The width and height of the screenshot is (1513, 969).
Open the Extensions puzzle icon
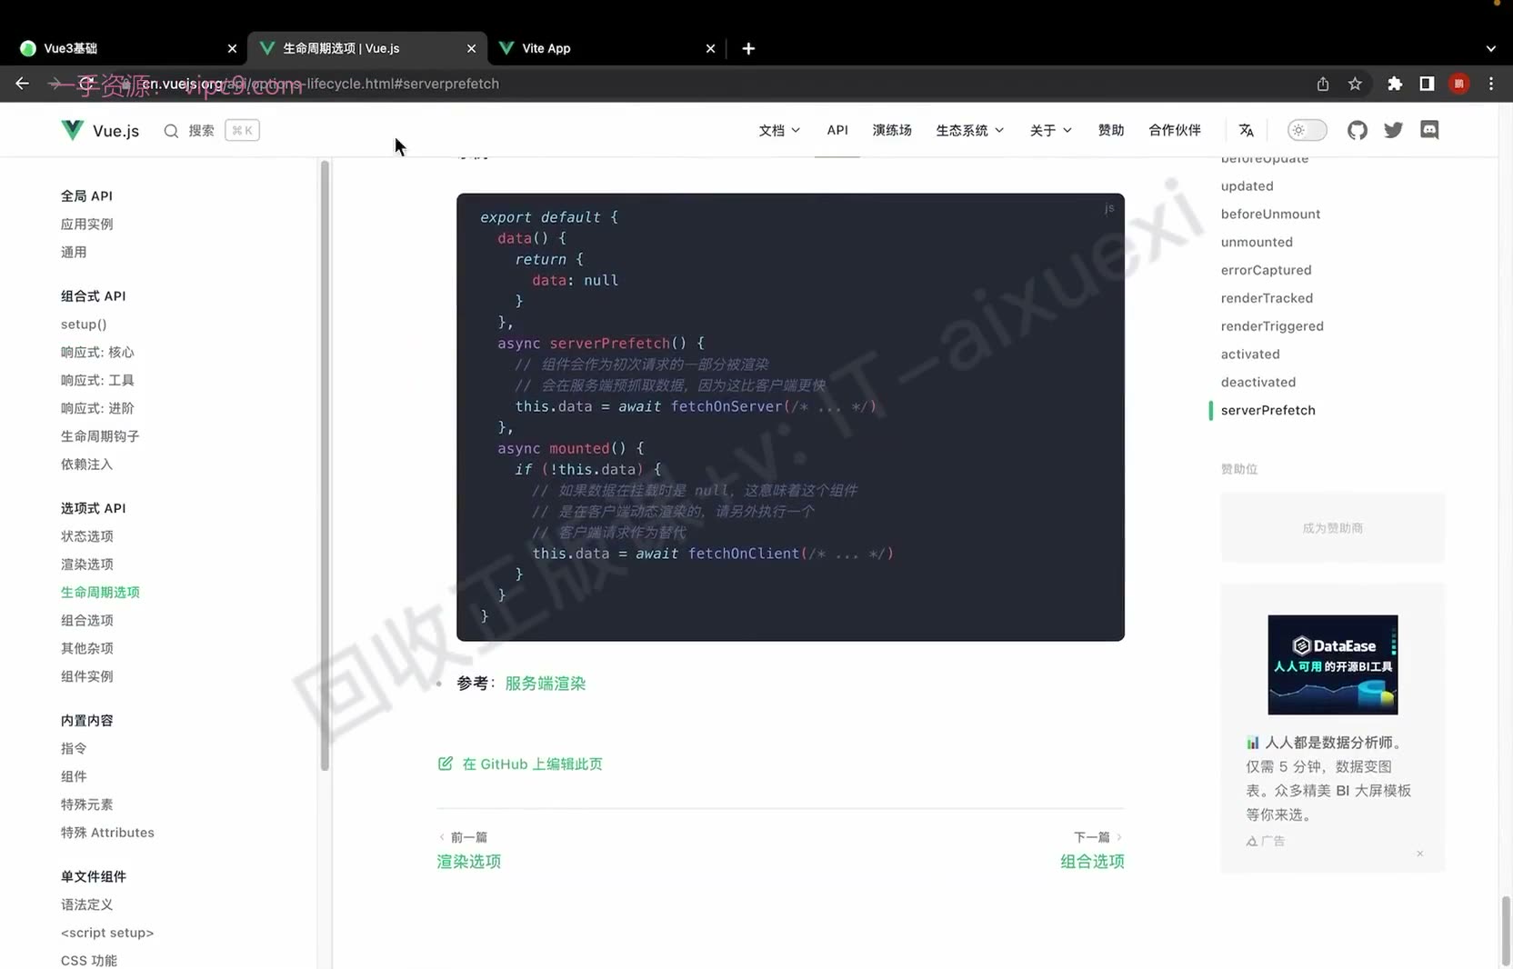1395,84
